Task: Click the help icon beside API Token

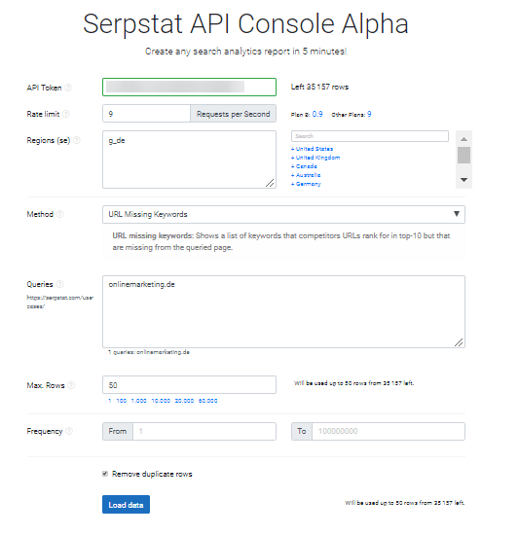Action: pyautogui.click(x=68, y=88)
